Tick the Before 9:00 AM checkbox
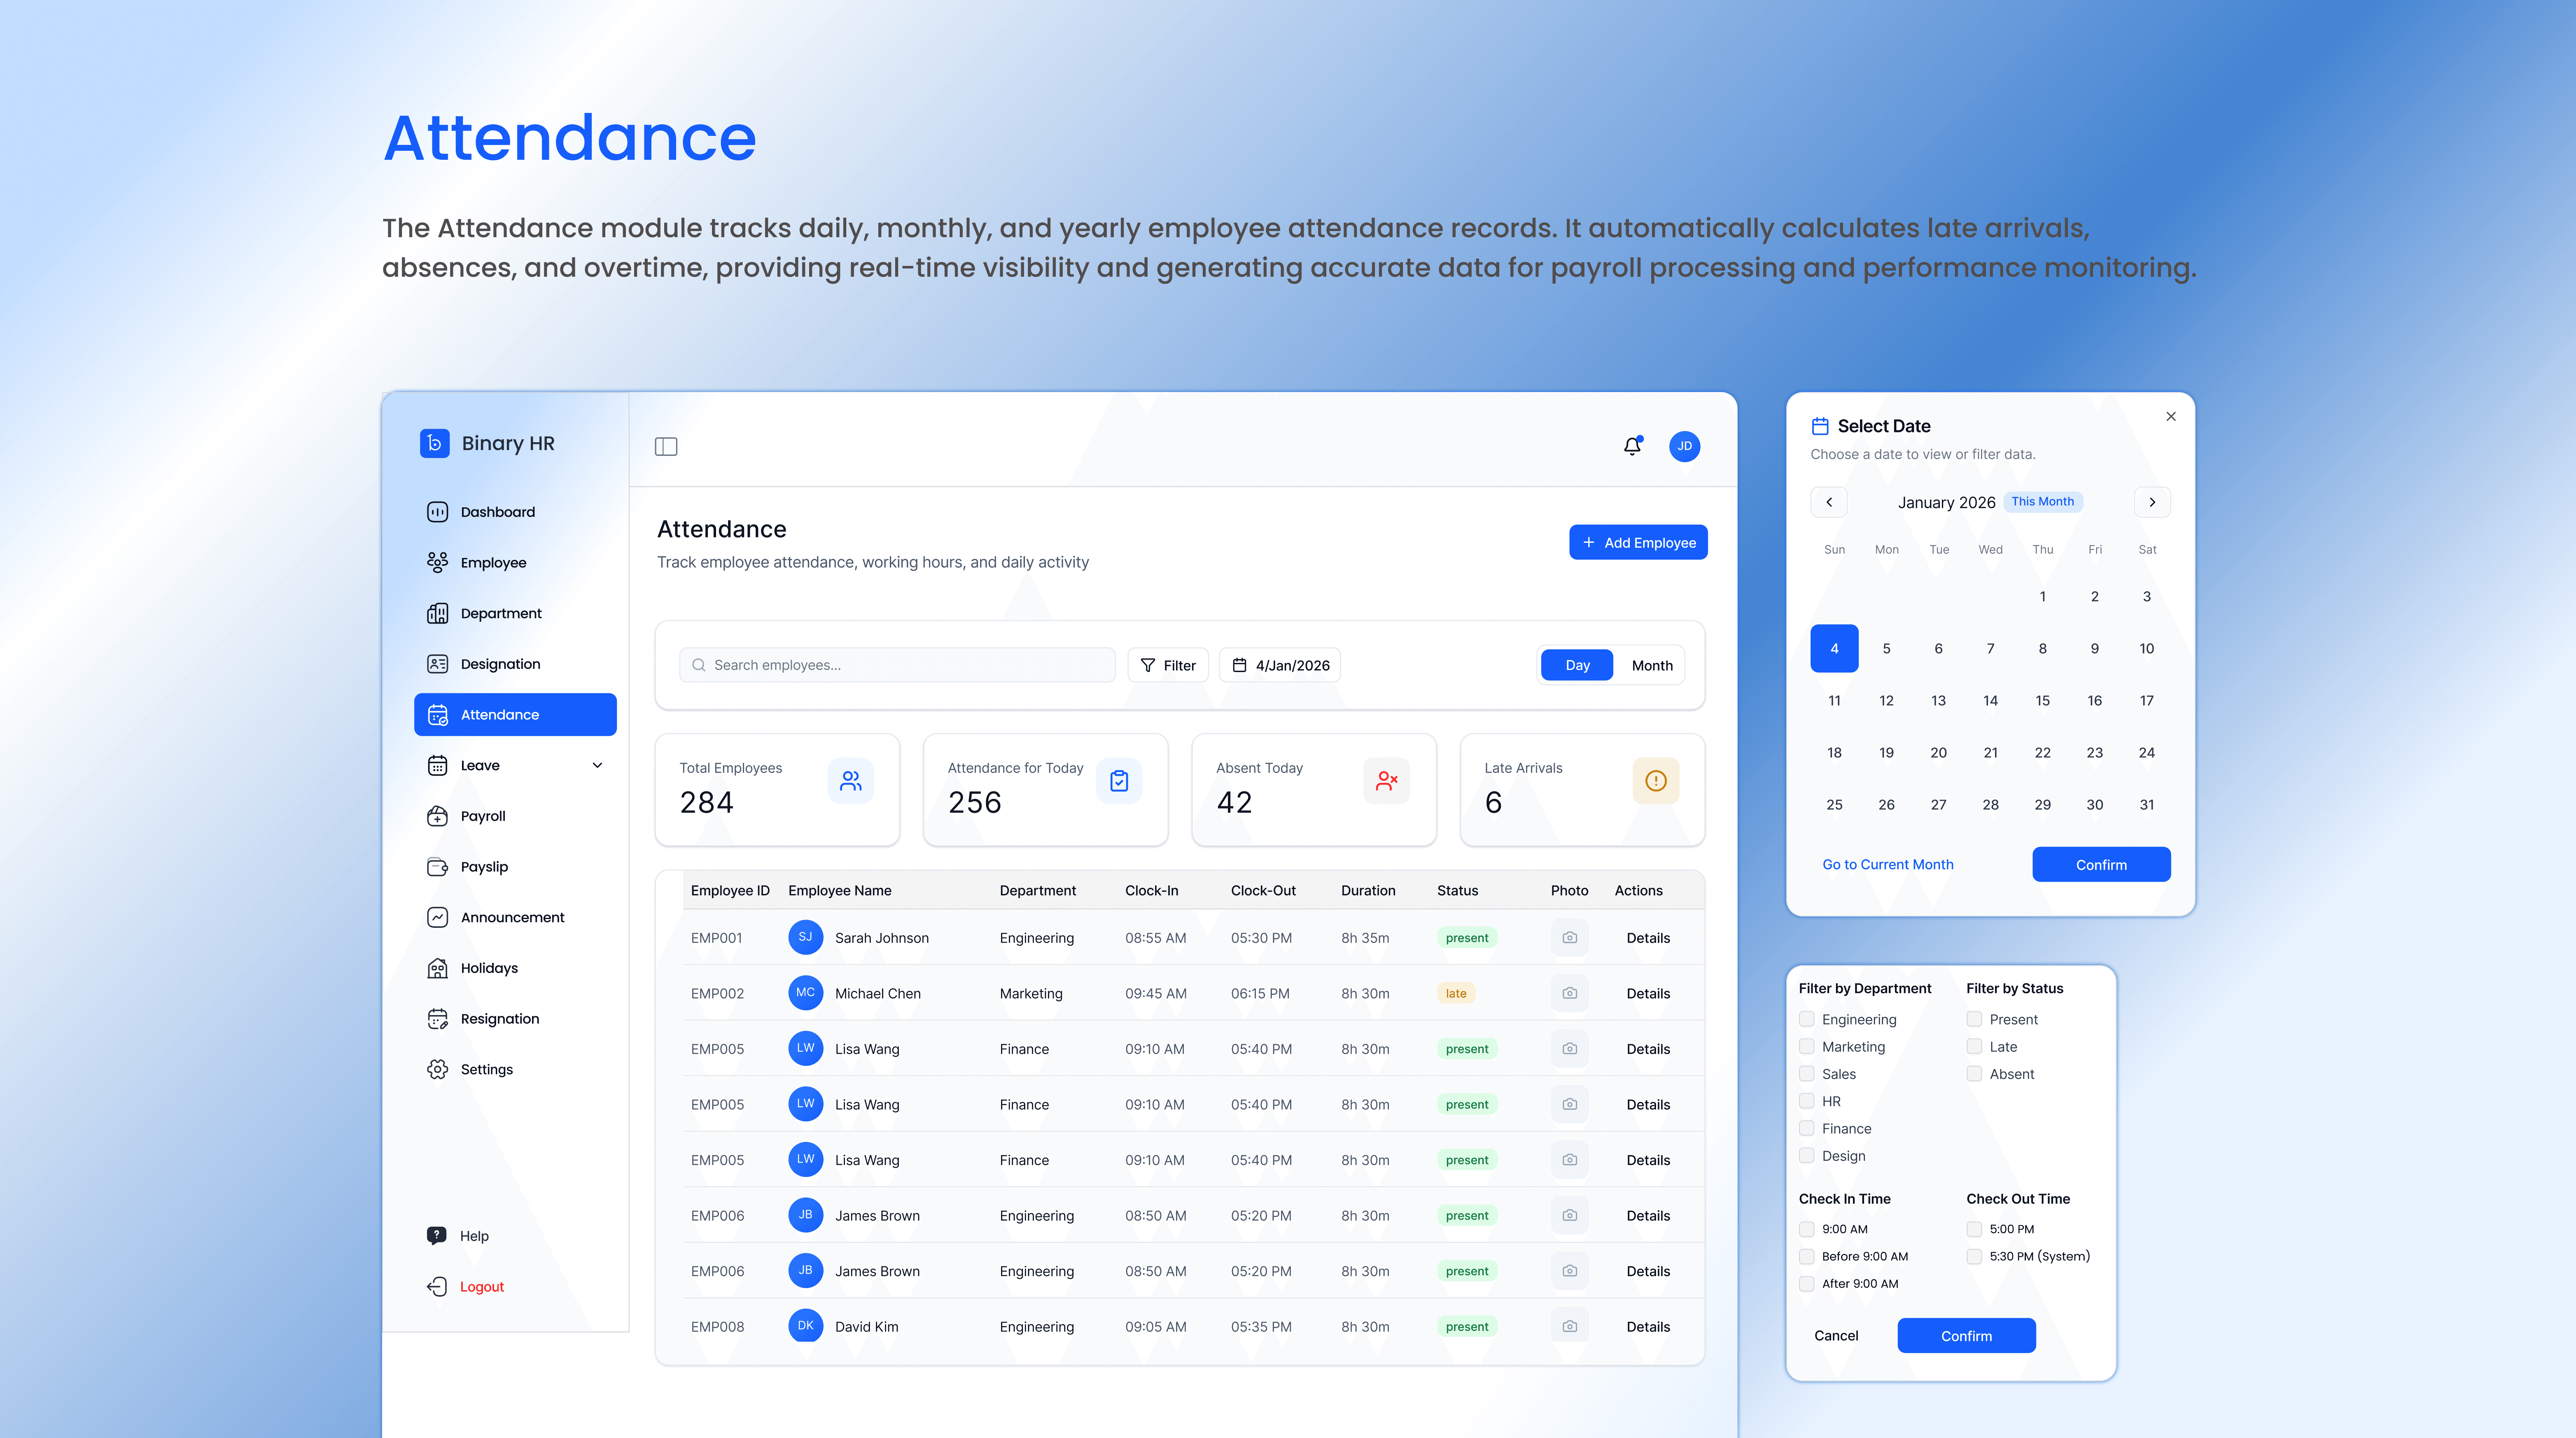Viewport: 2576px width, 1438px height. (1806, 1256)
